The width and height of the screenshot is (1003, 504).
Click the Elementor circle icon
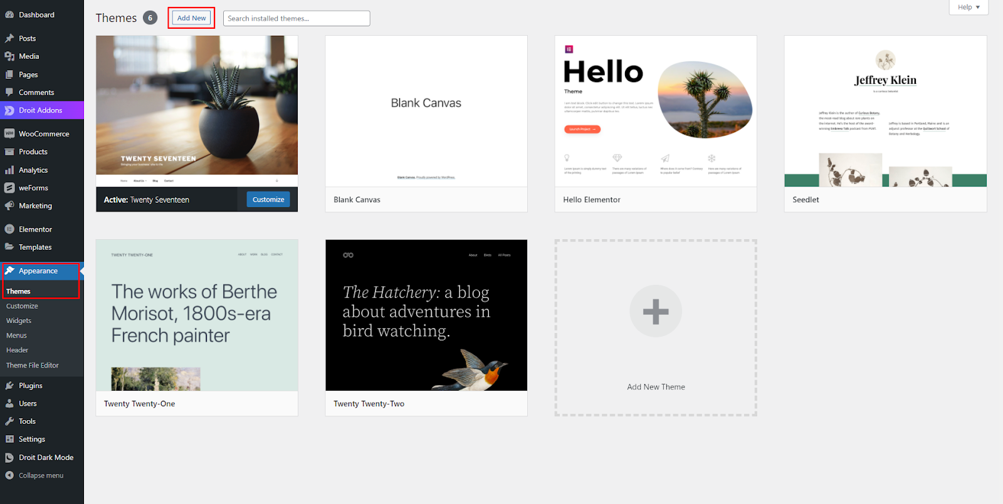(9, 229)
